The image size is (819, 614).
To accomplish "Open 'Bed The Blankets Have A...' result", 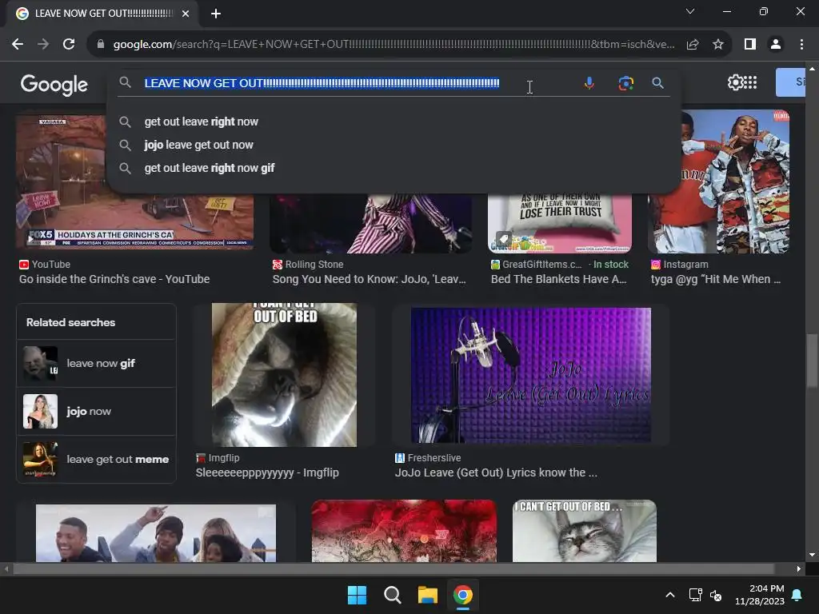I will click(x=558, y=279).
